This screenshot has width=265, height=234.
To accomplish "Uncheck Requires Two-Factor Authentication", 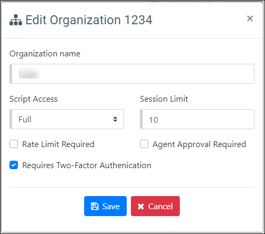I will tap(14, 165).
